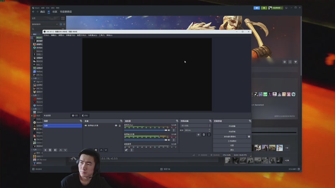335x188 pixels.
Task: Switch to Steam 商店 tab
Action: click(43, 12)
